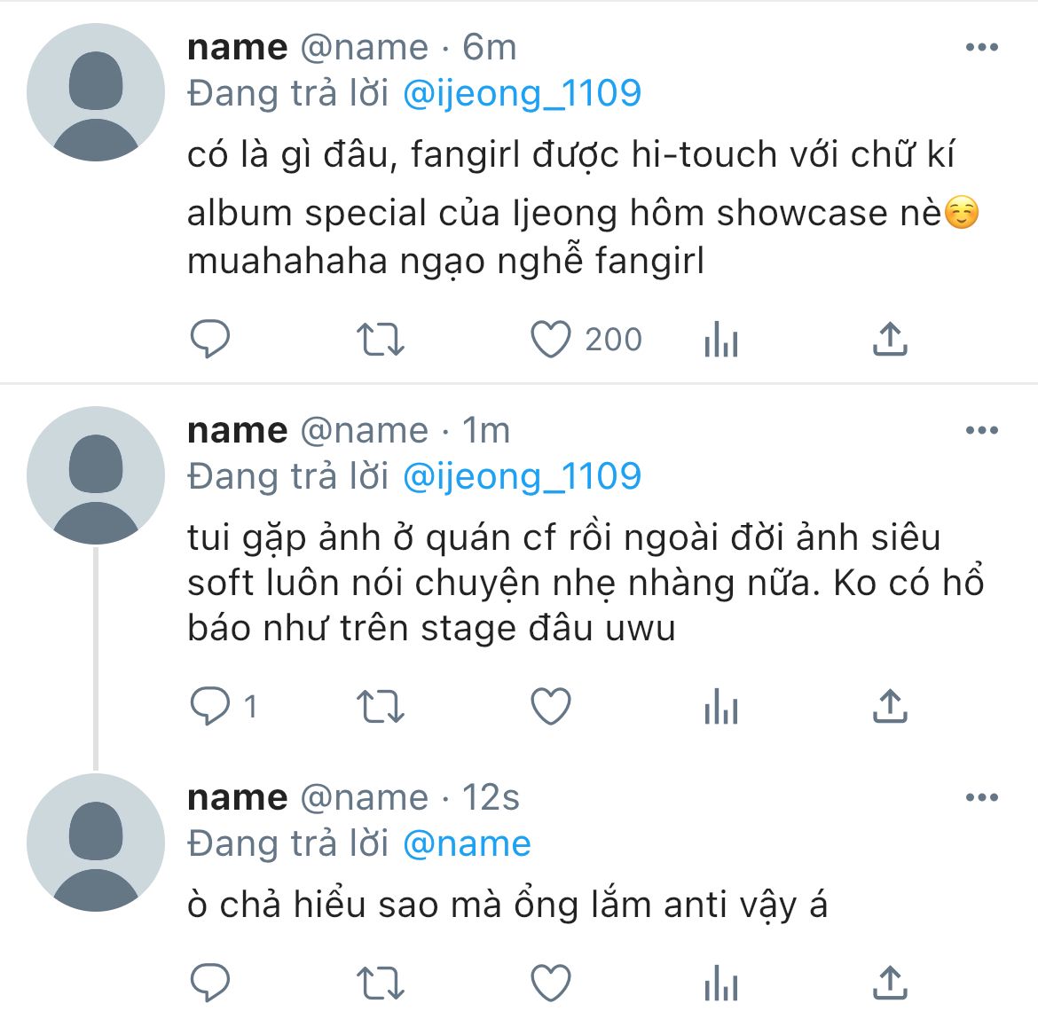The image size is (1038, 1019).
Task: Reply to the 12s anti tweet
Action: [x=210, y=984]
